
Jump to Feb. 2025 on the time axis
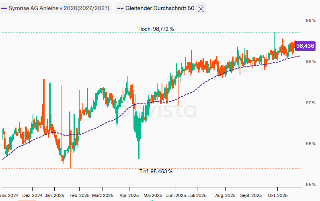[x=79, y=195]
